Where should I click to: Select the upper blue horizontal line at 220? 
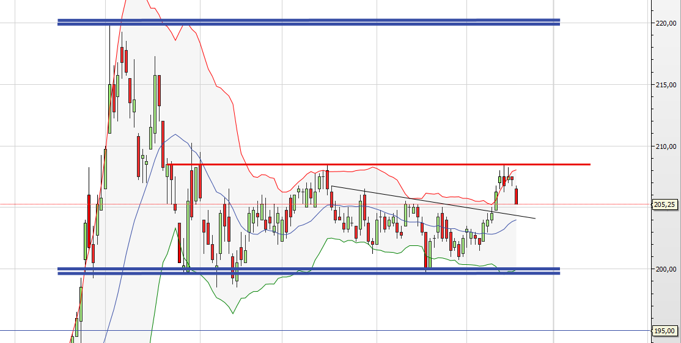pyautogui.click(x=306, y=22)
